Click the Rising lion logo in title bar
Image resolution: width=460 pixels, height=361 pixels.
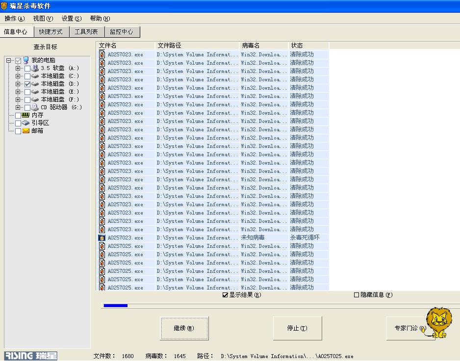[x=4, y=5]
